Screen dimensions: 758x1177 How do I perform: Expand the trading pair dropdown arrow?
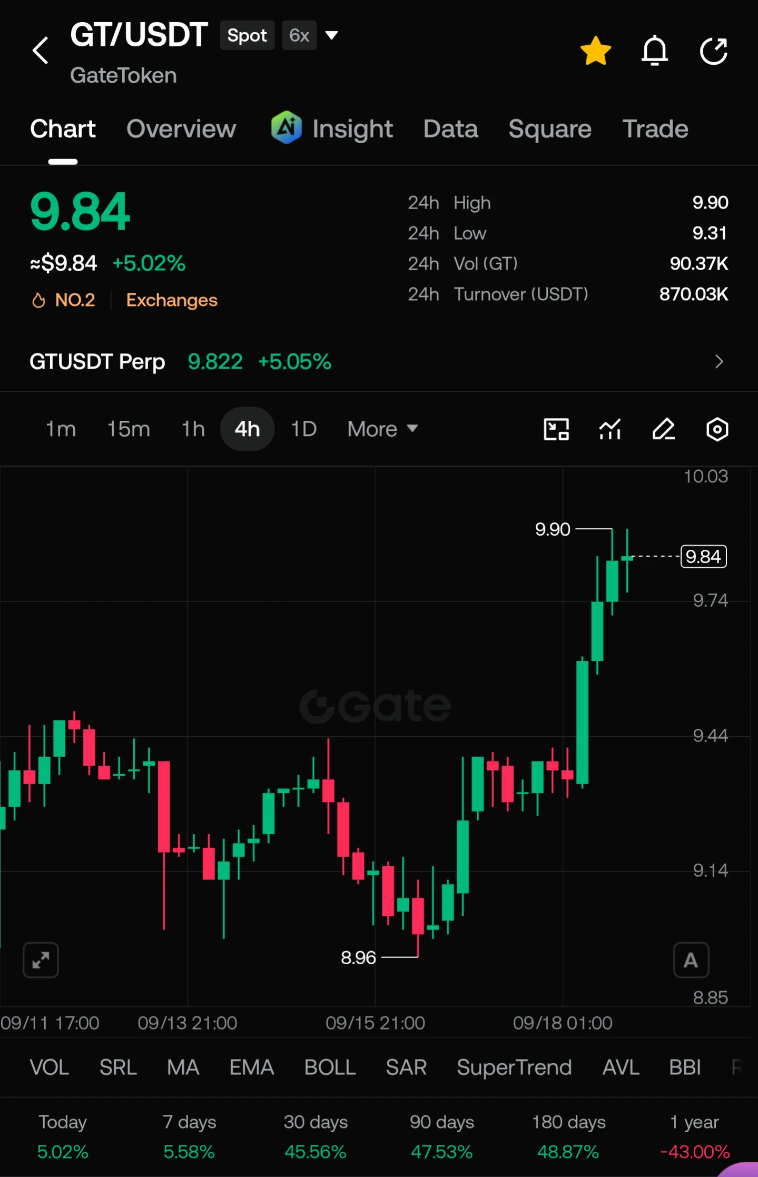pyautogui.click(x=331, y=35)
